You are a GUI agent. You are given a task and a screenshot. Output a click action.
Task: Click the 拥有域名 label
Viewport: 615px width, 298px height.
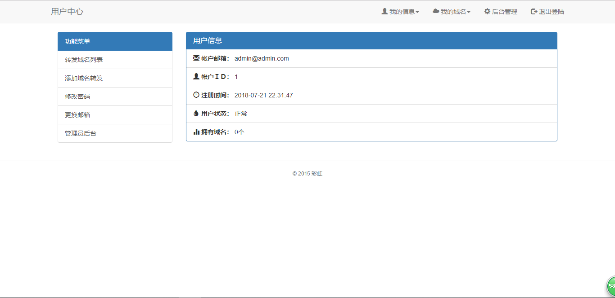(x=216, y=132)
